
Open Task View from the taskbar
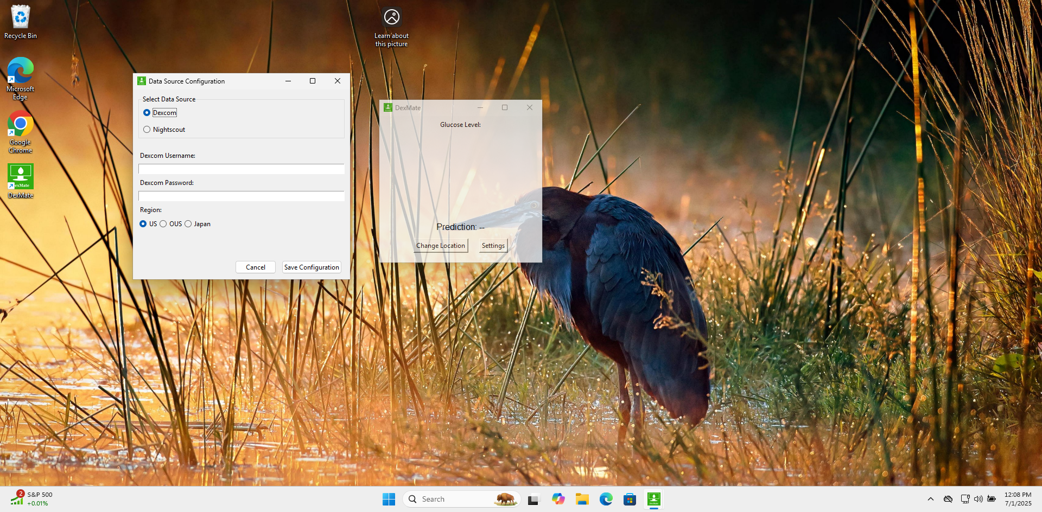pyautogui.click(x=533, y=499)
